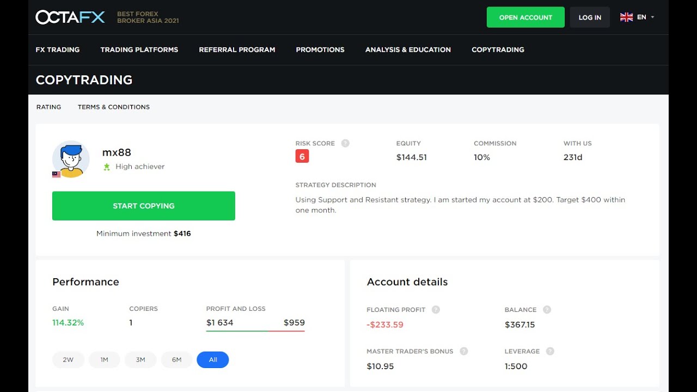Click the UK flag language icon
Image resolution: width=697 pixels, height=392 pixels.
point(626,17)
